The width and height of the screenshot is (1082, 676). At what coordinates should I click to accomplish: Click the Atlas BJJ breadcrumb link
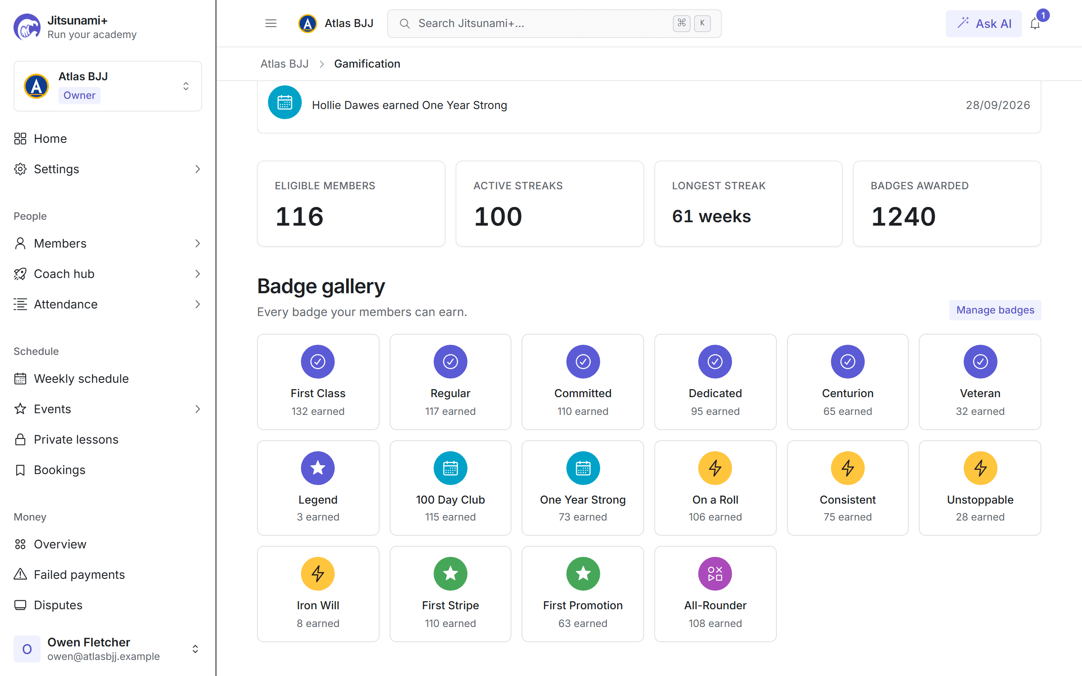point(284,63)
